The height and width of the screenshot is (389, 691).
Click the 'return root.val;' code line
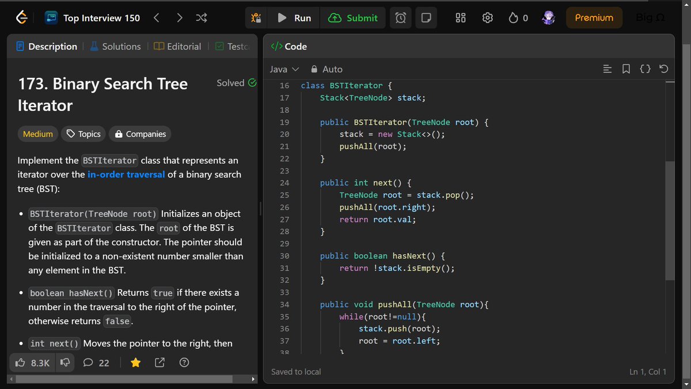tap(377, 219)
